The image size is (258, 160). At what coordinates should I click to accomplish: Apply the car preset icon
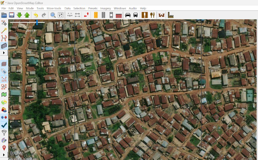coord(128,15)
